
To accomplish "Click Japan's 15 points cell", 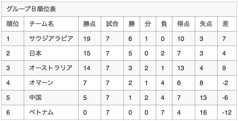I will pos(90,53).
